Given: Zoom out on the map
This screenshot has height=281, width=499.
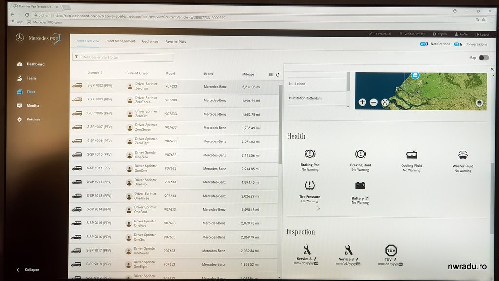Looking at the screenshot, I should (x=374, y=102).
